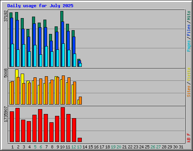Select day 28 on the x-axis
Image resolution: width=193 pixels, height=151 pixels.
tap(164, 147)
